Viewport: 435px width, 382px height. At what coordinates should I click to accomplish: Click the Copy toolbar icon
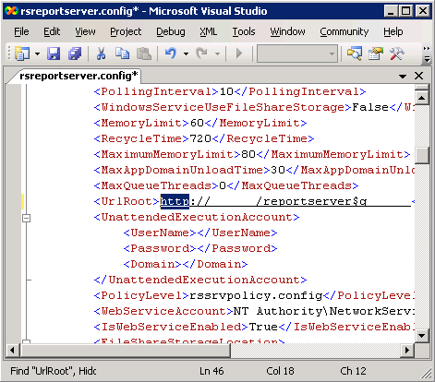pos(122,54)
